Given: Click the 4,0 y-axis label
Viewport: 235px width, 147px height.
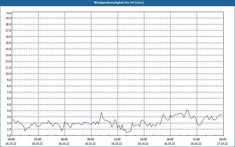Looking at the screenshot, I should click(9, 111).
